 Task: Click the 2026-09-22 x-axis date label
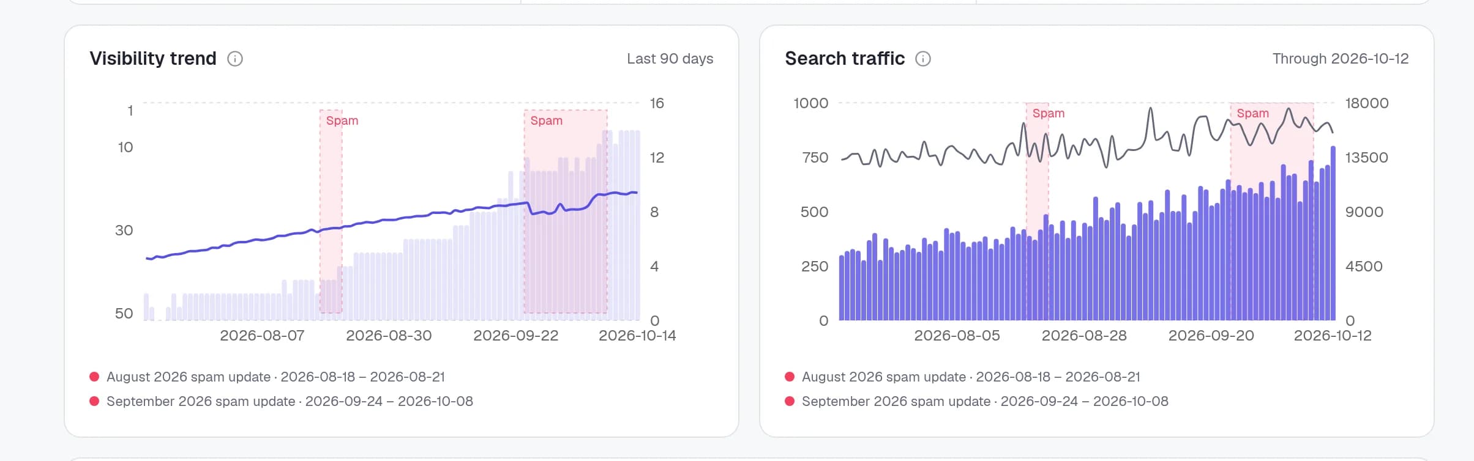pos(516,336)
